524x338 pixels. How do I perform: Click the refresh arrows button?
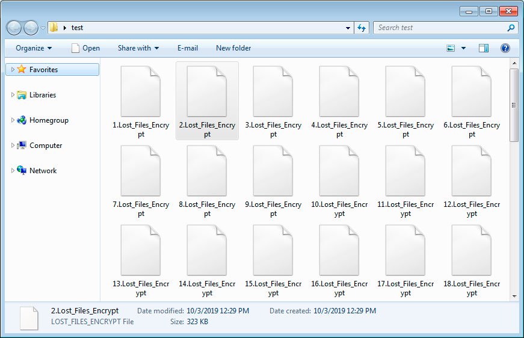click(362, 28)
